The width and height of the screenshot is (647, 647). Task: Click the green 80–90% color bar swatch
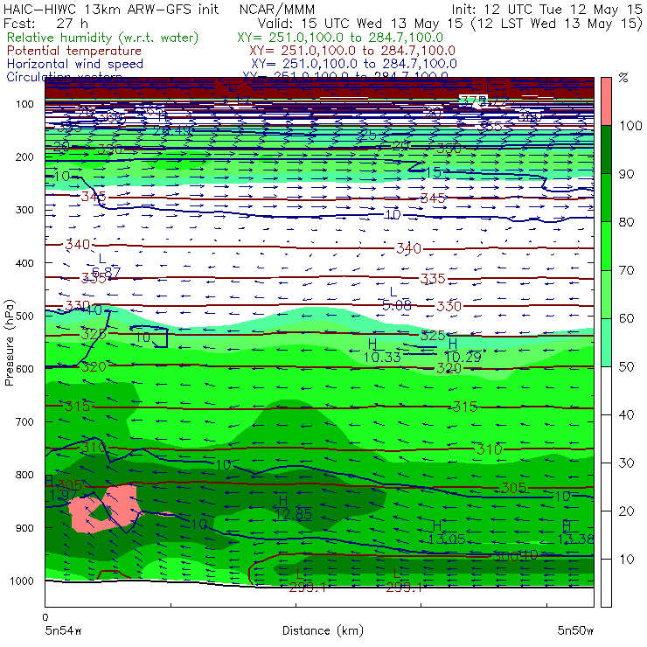tap(606, 198)
